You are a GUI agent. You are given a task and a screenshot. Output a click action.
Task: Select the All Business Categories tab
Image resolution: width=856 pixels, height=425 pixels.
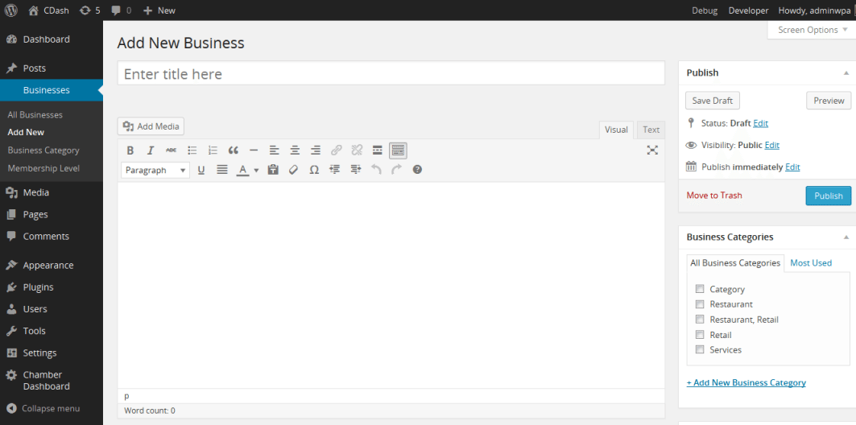click(x=734, y=263)
